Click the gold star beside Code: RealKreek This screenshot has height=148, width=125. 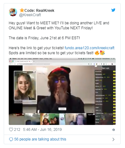(x=22, y=10)
